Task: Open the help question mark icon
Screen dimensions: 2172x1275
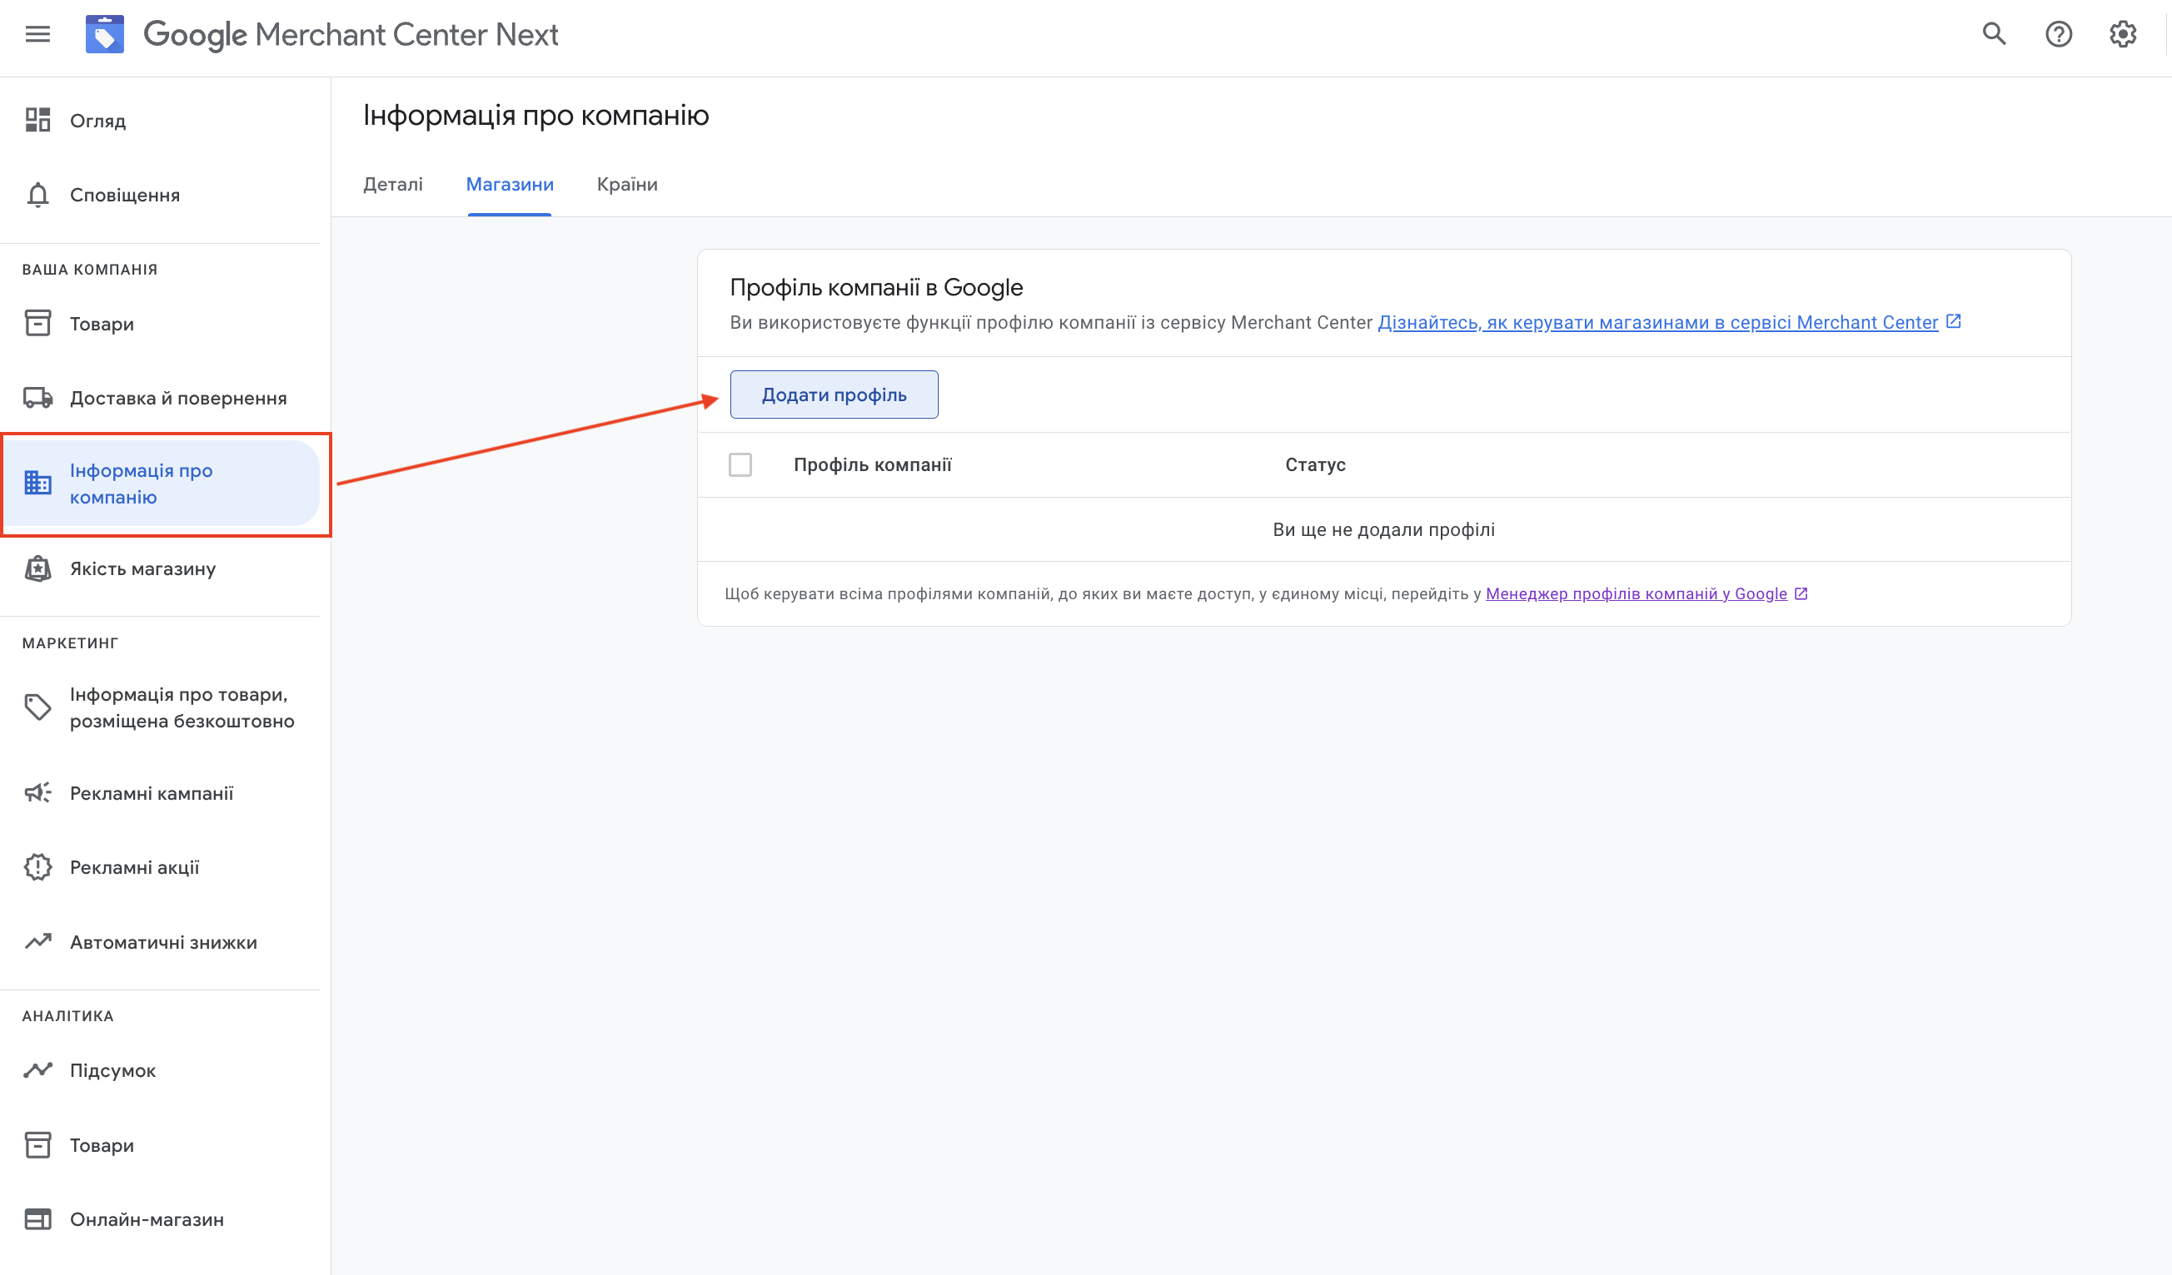Action: (x=2058, y=34)
